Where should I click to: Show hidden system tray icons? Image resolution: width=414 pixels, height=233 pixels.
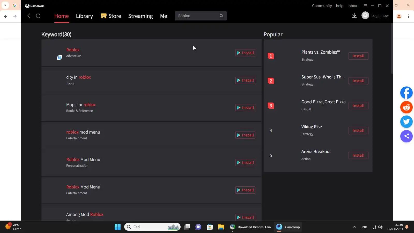click(354, 227)
